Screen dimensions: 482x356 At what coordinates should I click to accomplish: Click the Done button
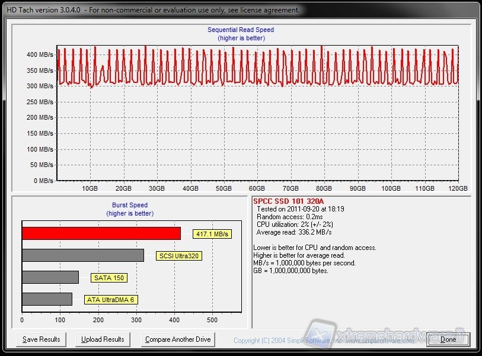click(448, 339)
